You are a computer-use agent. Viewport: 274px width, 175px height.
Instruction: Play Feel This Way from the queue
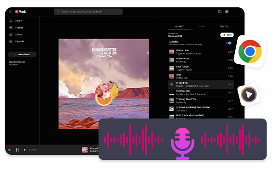pos(201,93)
